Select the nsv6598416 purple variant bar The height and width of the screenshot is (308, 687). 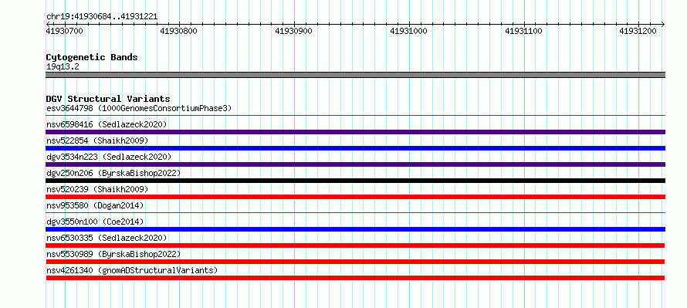(x=355, y=132)
